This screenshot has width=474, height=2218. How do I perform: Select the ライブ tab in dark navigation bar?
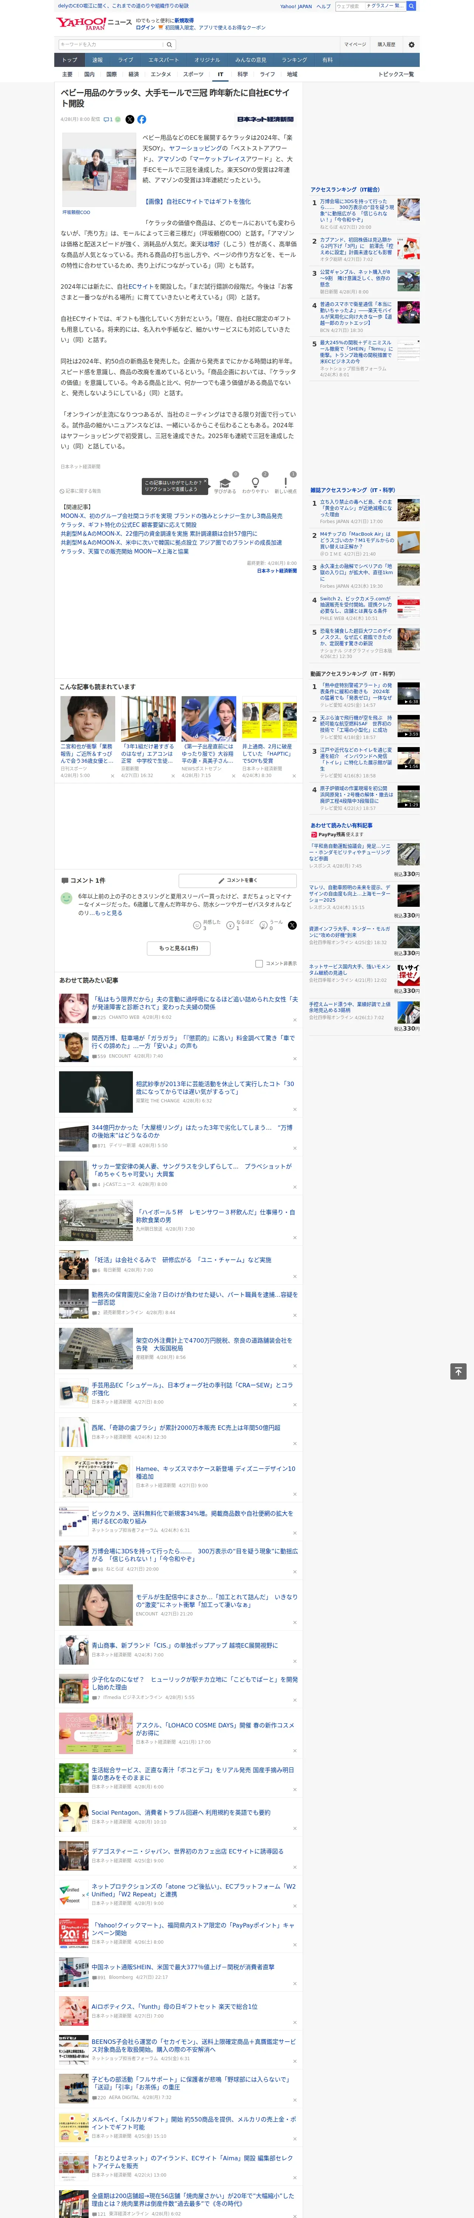[x=126, y=60]
